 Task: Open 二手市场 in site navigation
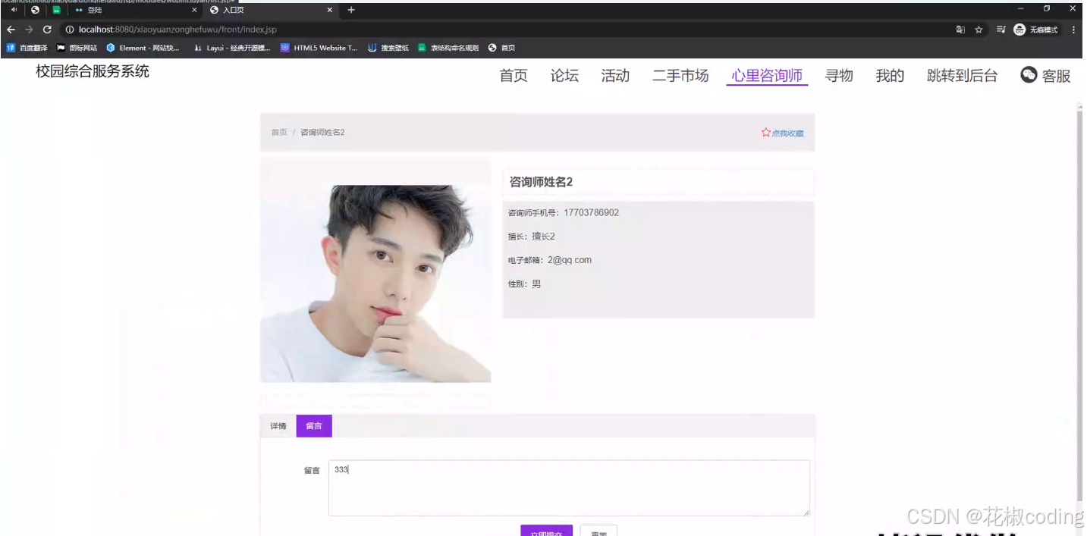[x=680, y=76]
